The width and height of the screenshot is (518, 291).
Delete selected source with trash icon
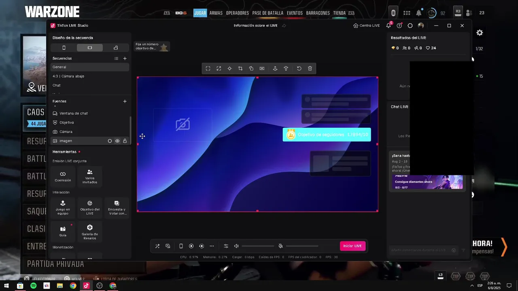pyautogui.click(x=310, y=69)
